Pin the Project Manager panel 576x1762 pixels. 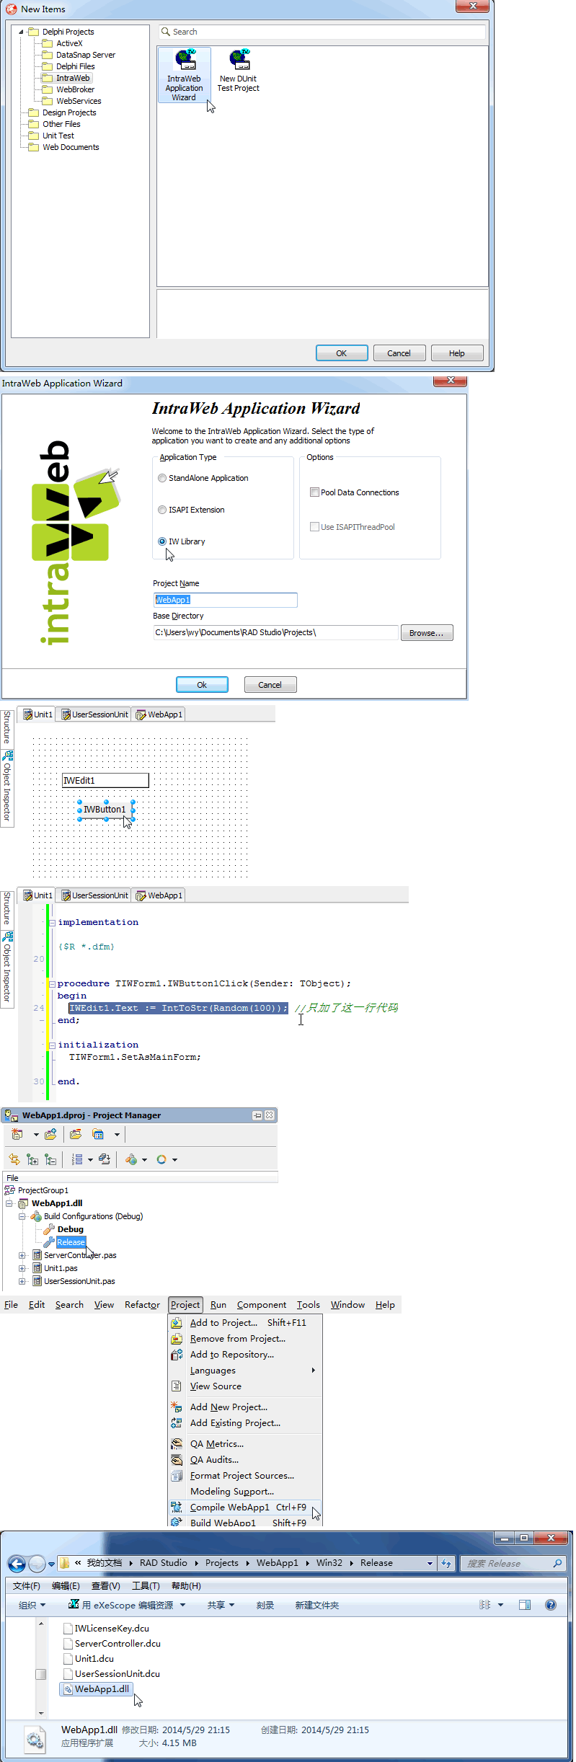coord(257,1115)
